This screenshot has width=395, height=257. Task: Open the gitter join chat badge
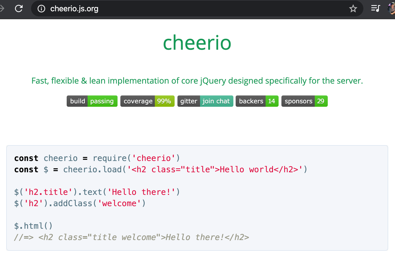coord(205,101)
